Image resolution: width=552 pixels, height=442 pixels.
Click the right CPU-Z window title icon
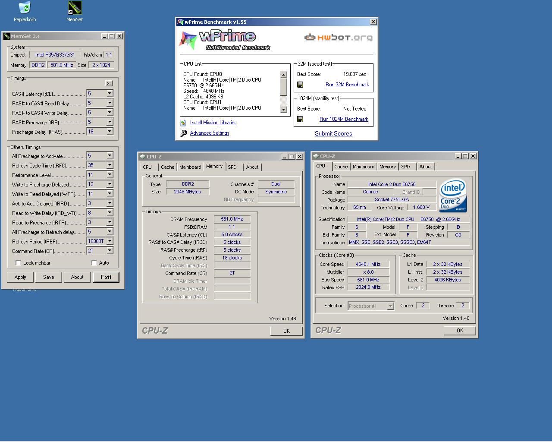click(316, 156)
